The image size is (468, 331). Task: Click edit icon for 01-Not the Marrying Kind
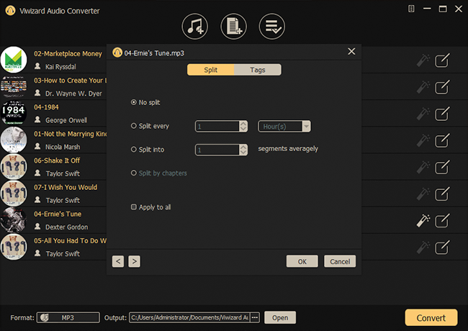click(442, 141)
